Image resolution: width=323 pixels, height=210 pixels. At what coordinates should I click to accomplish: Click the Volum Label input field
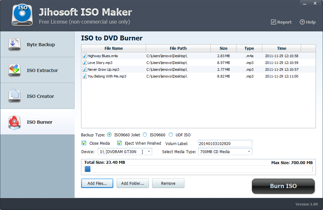(x=225, y=143)
